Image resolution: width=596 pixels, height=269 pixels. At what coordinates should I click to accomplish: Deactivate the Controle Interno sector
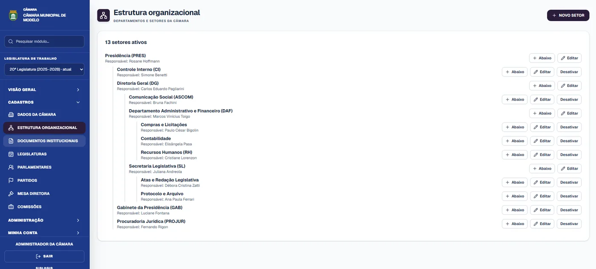569,72
